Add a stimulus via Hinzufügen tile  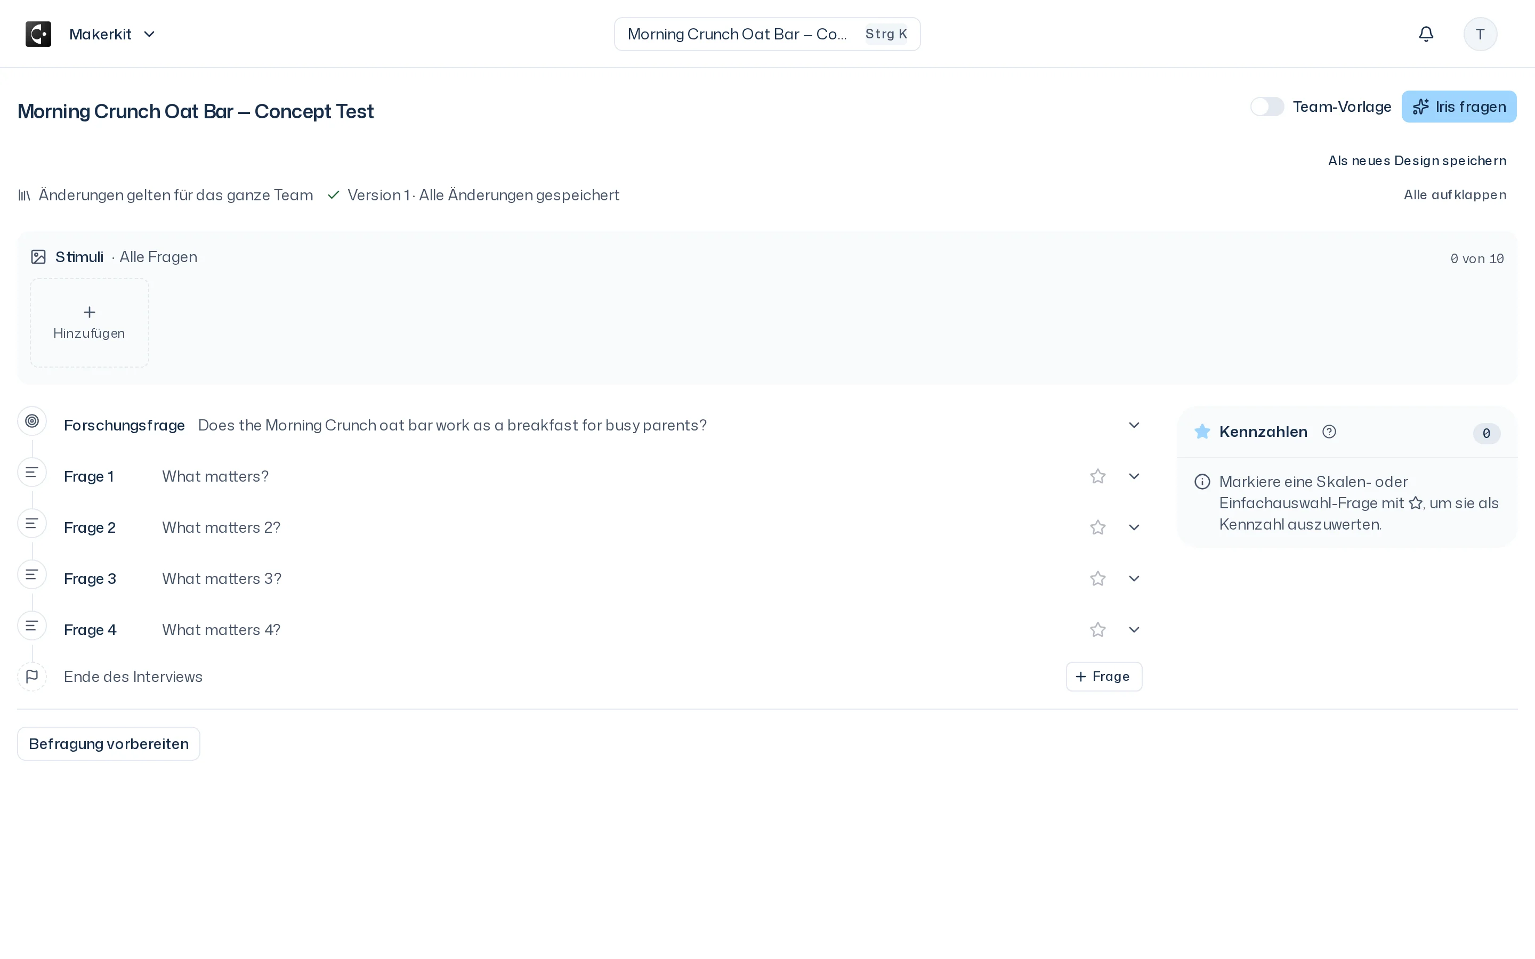[90, 323]
